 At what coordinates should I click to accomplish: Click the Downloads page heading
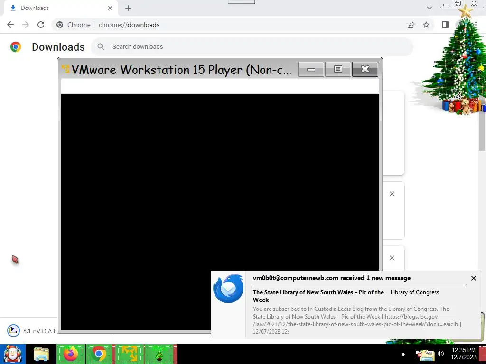coord(58,47)
